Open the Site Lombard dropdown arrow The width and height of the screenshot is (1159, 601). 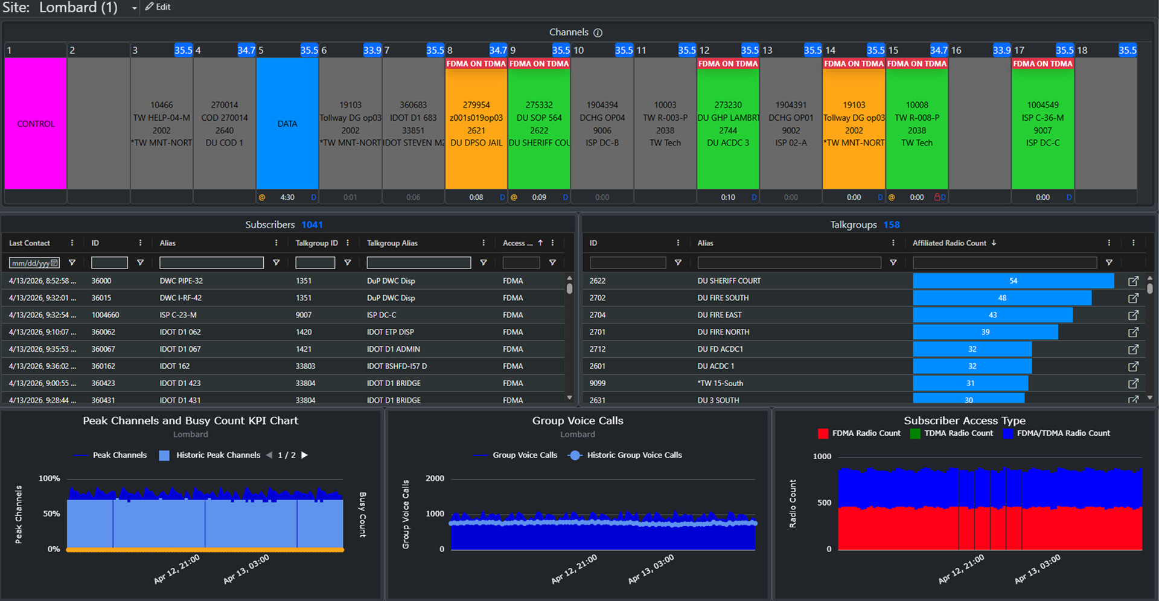(134, 8)
